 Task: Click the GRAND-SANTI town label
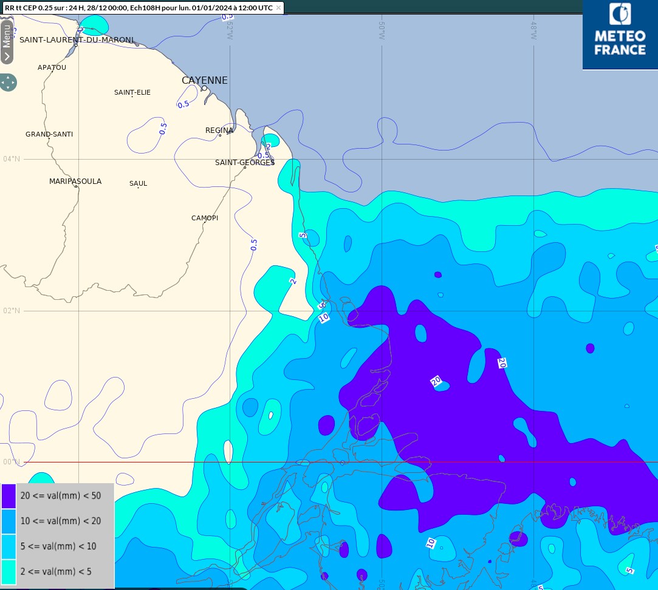pyautogui.click(x=49, y=134)
